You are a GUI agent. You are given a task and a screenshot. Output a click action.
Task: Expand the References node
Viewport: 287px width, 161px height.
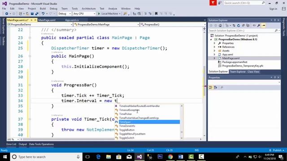214,47
